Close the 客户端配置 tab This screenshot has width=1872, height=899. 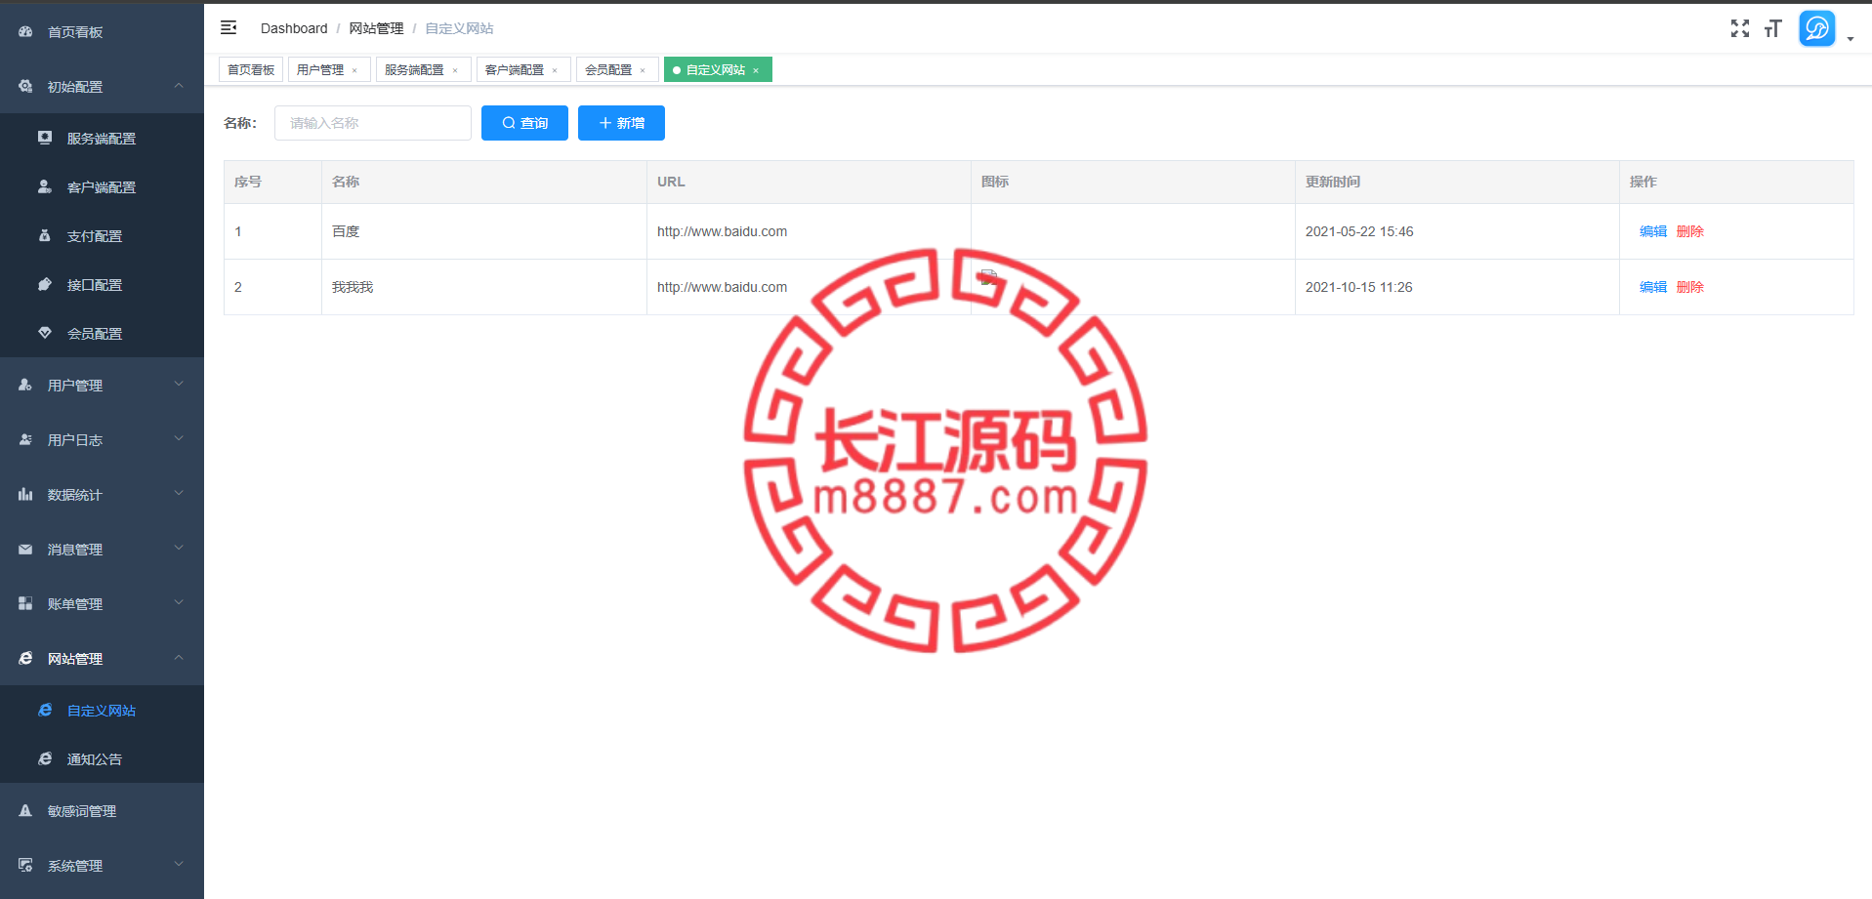click(x=555, y=70)
